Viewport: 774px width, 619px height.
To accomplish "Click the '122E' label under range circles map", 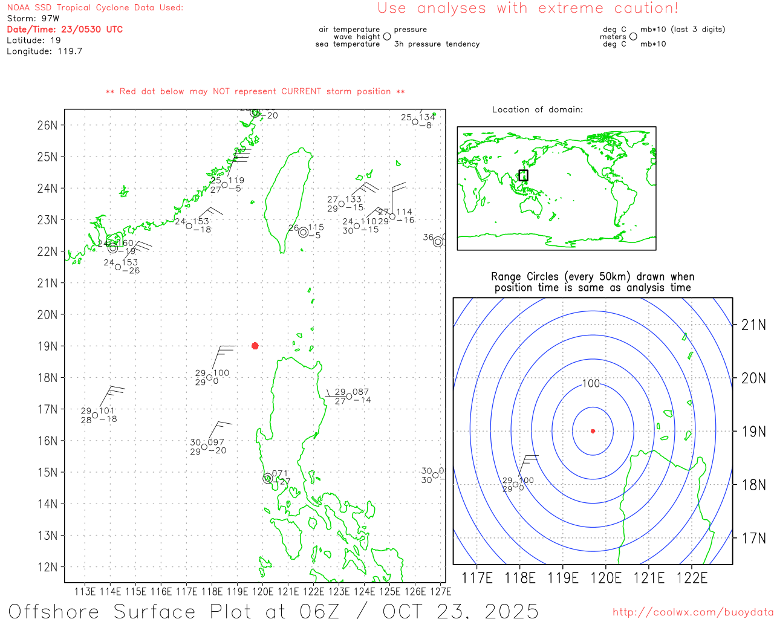I will point(692,578).
